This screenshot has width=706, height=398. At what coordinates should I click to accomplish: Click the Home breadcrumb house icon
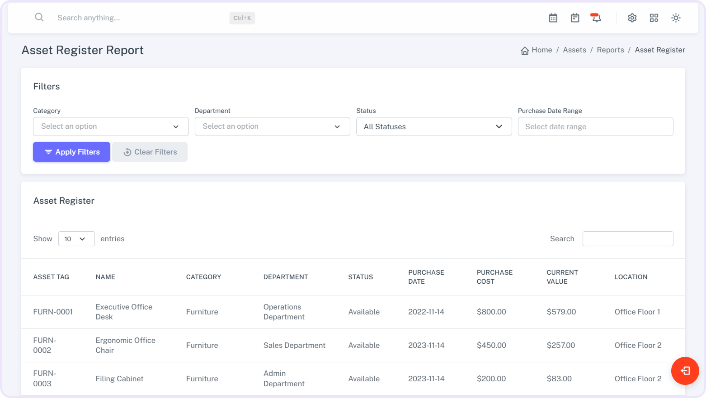pos(524,51)
